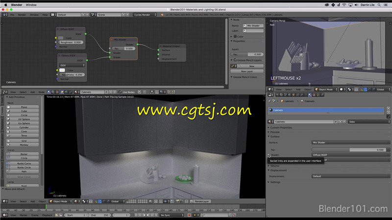Open Modifiers wrench tab in properties
Screen dimensions: 392x220
[x=302, y=95]
